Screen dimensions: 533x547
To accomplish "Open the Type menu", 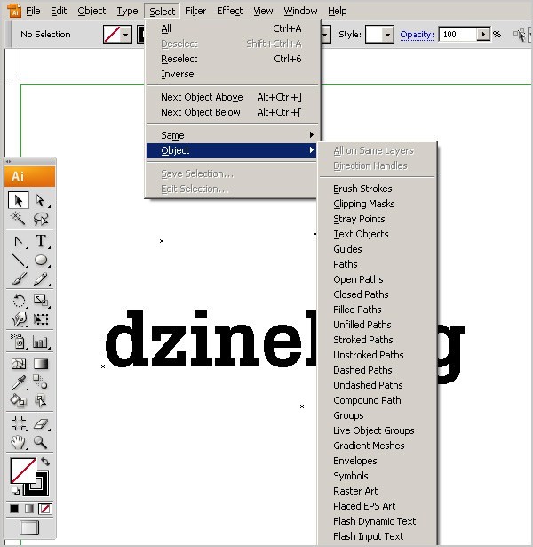I will pyautogui.click(x=127, y=12).
